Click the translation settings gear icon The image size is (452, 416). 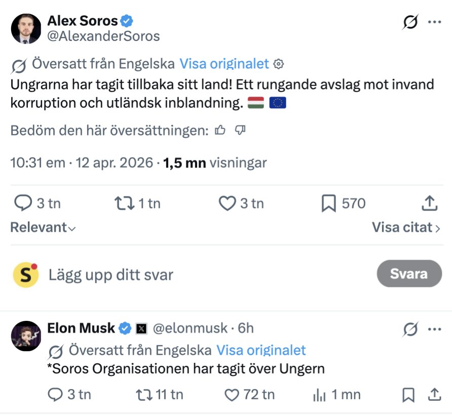pos(278,64)
